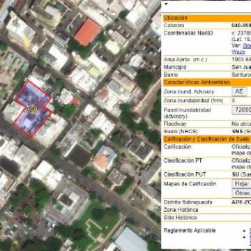Select the Catastro number value
251x251 pixels.
(x=241, y=25)
